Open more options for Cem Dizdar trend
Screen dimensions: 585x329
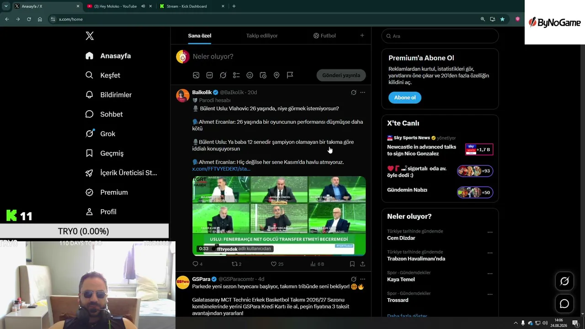[490, 232]
